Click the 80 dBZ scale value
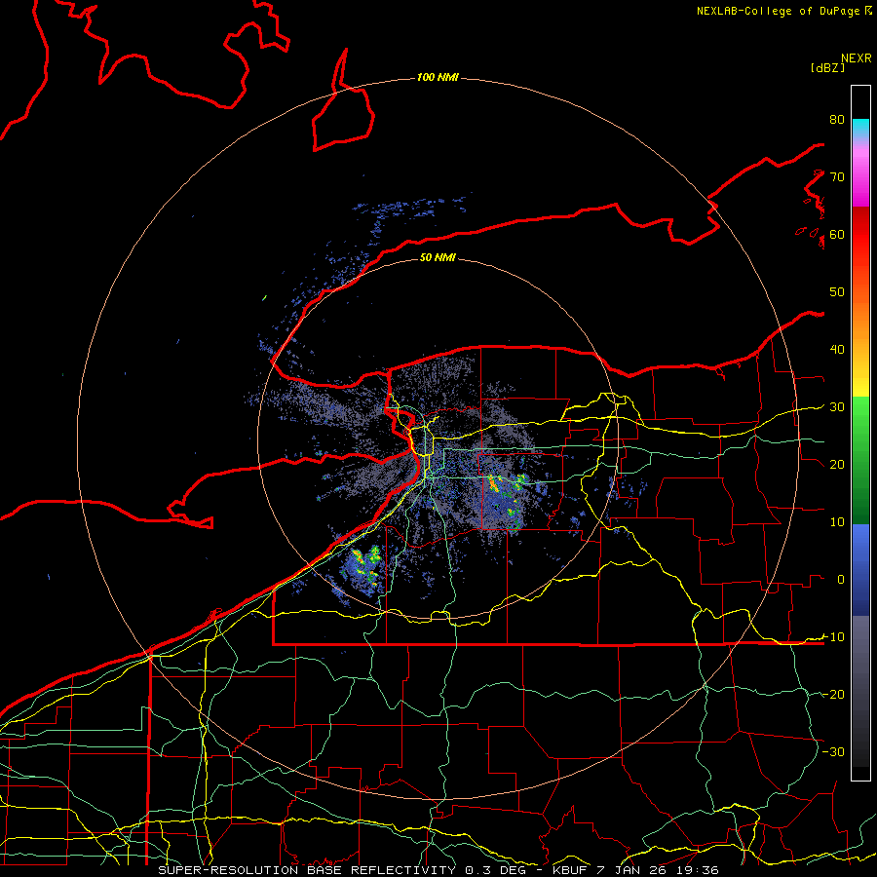This screenshot has height=877, width=877. [x=837, y=120]
